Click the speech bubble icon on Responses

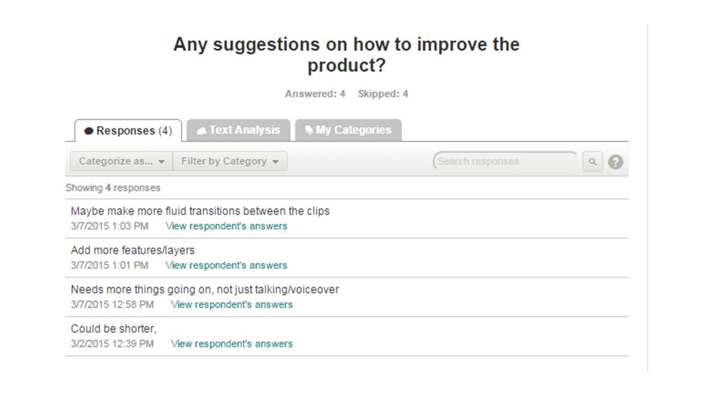point(89,131)
